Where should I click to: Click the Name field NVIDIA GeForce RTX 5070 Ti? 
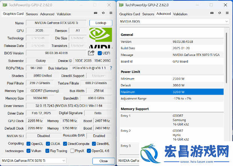56,23
